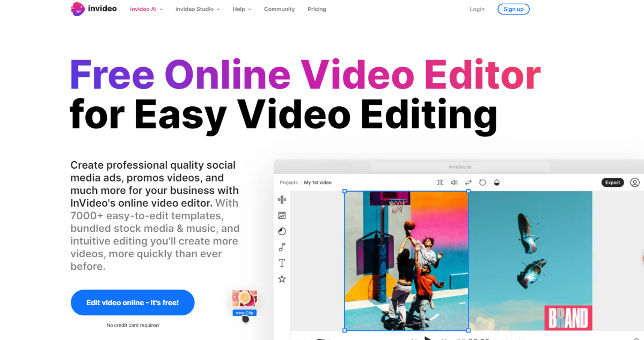Click the flip/mirror icon in the editor toolbar
644x340 pixels.
coord(440,183)
